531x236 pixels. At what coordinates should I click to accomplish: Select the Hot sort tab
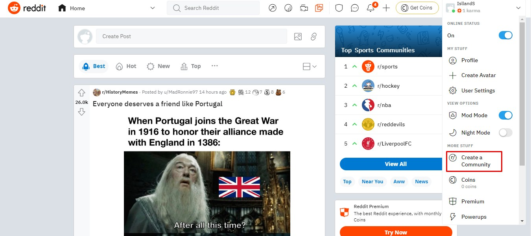tap(126, 66)
